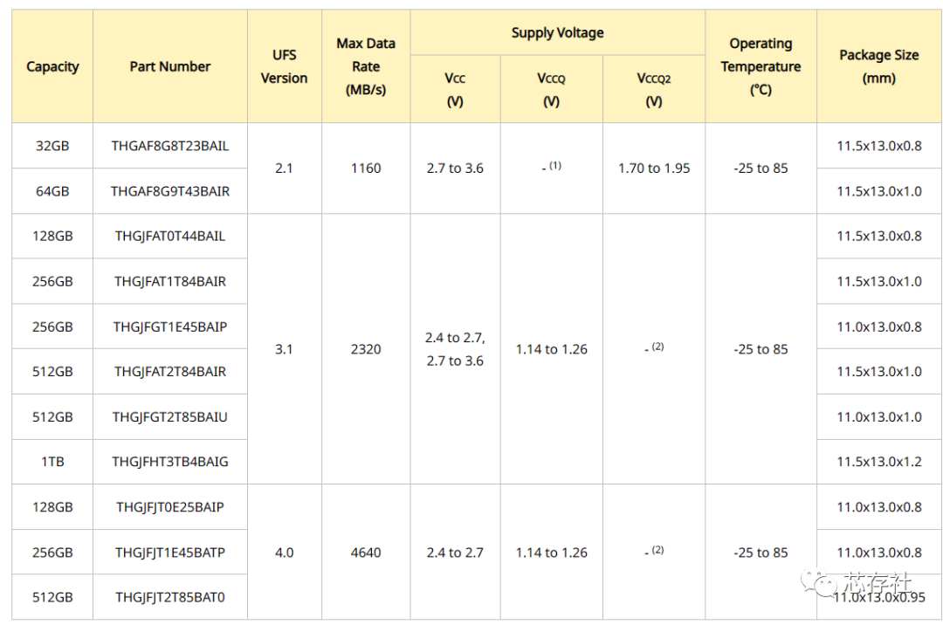Click part number THGJFGT1E45BAIP

click(x=170, y=326)
